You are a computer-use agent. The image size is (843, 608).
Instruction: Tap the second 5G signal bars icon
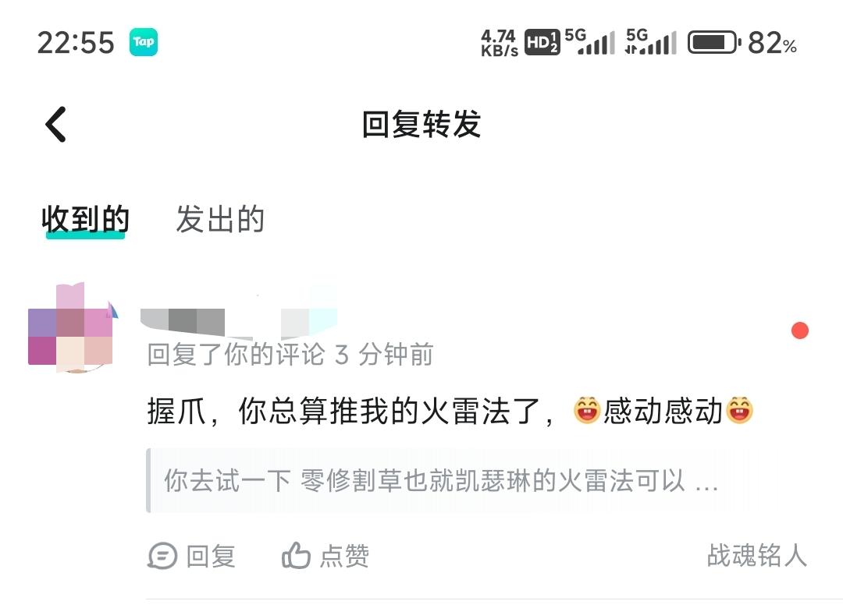(651, 42)
